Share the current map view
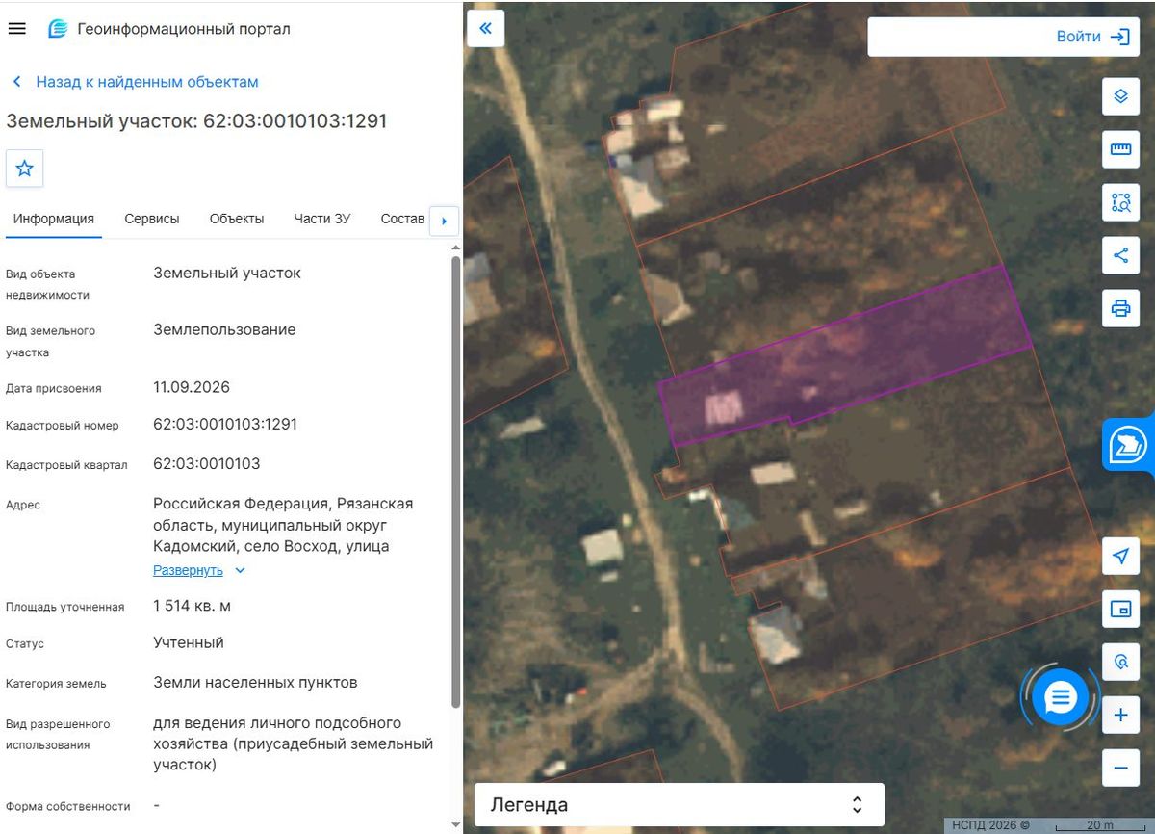Screen dimensions: 1155x834 click(x=1120, y=255)
